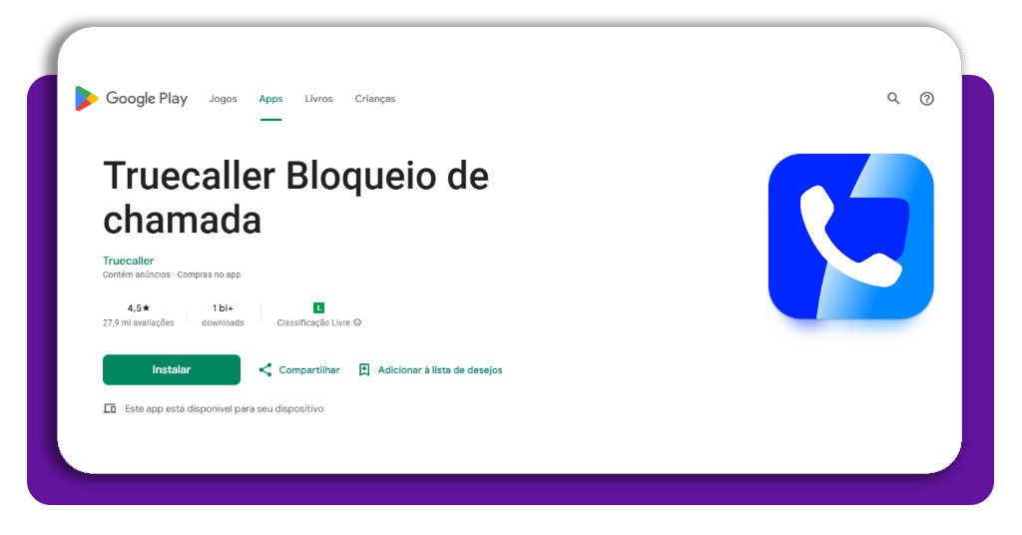Click the wishlist bookmark icon

tap(364, 370)
